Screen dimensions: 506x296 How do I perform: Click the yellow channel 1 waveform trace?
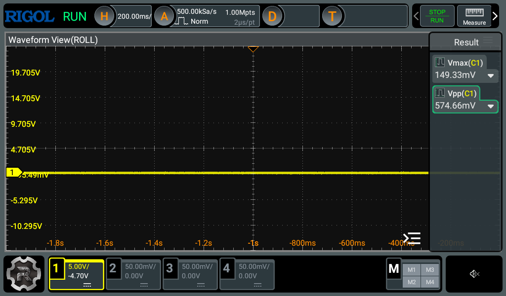click(x=226, y=173)
